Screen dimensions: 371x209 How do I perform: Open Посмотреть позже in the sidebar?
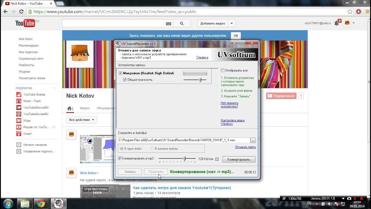(32, 78)
